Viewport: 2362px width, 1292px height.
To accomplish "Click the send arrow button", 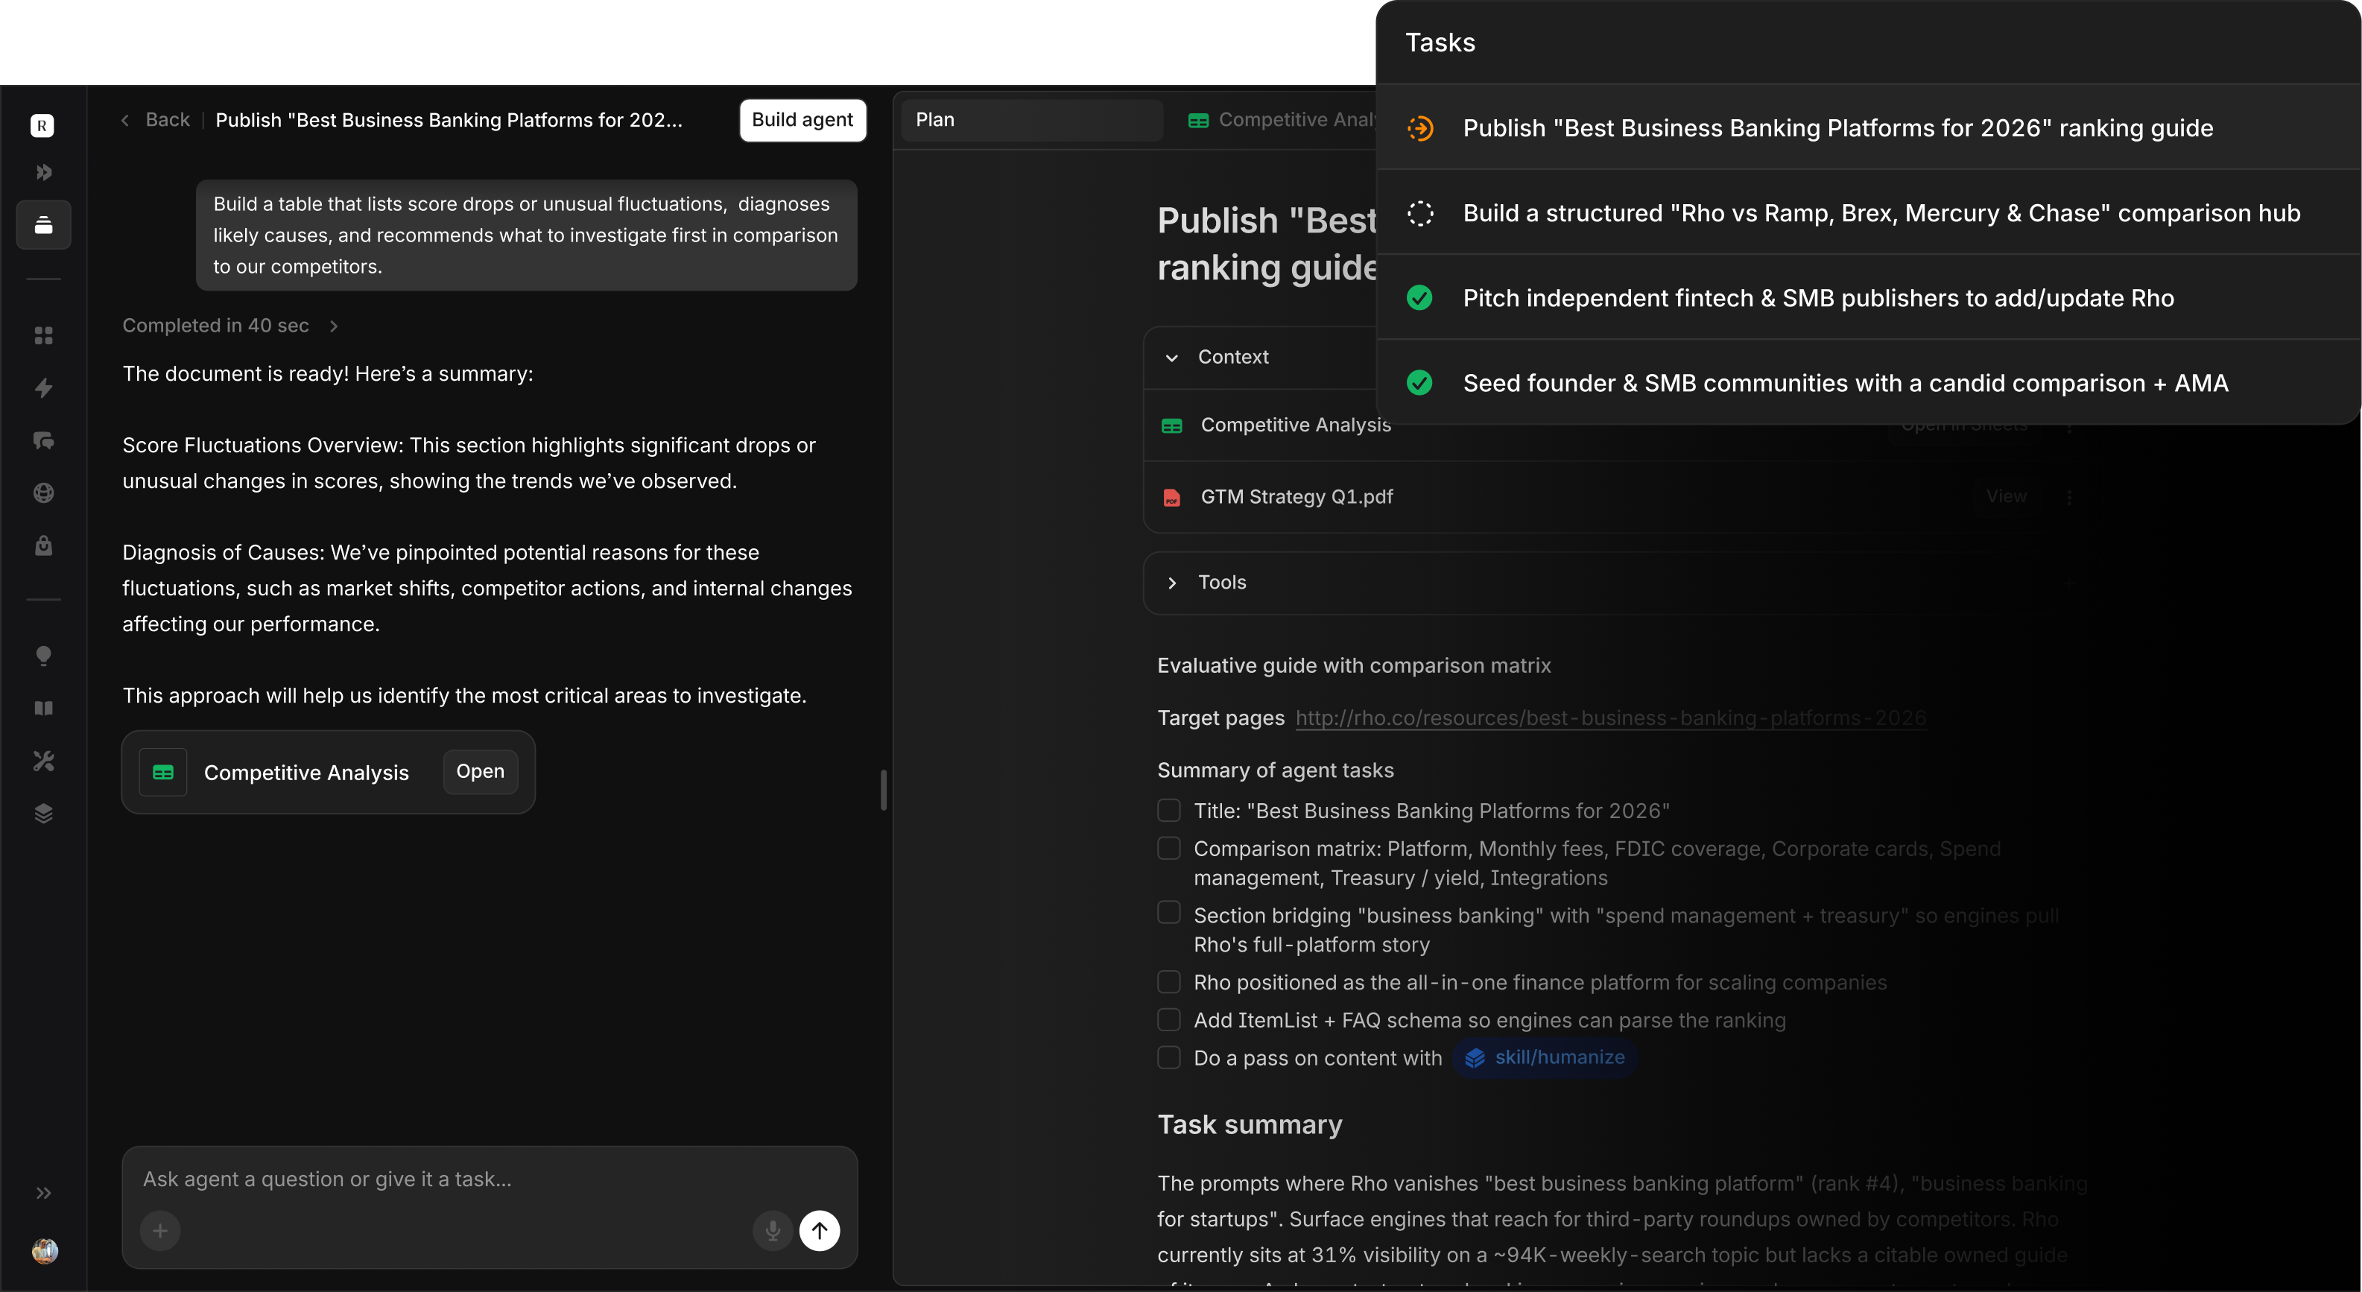I will pos(820,1231).
